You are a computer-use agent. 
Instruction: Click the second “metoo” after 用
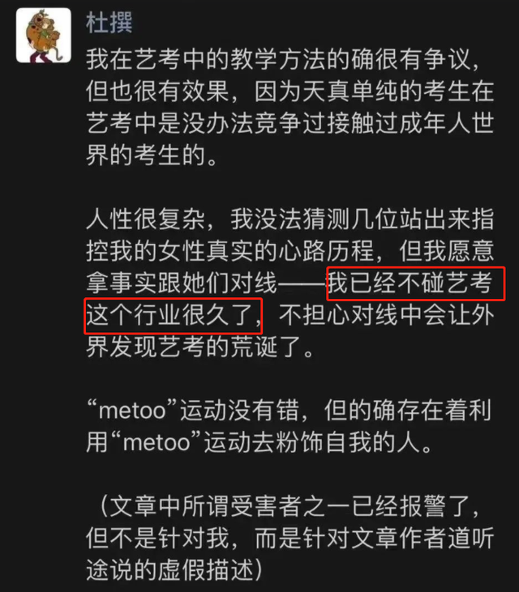coord(157,442)
